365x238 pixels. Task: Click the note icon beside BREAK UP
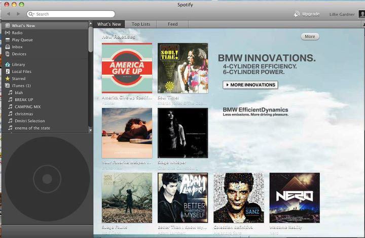point(10,99)
